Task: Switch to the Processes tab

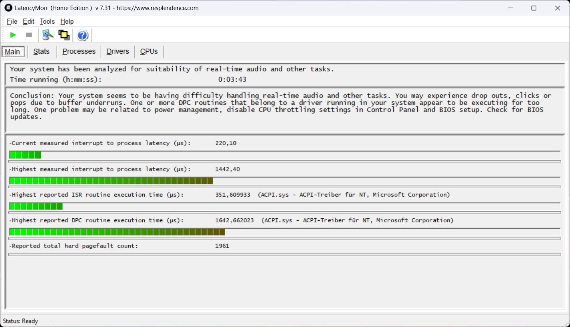Action: point(79,51)
